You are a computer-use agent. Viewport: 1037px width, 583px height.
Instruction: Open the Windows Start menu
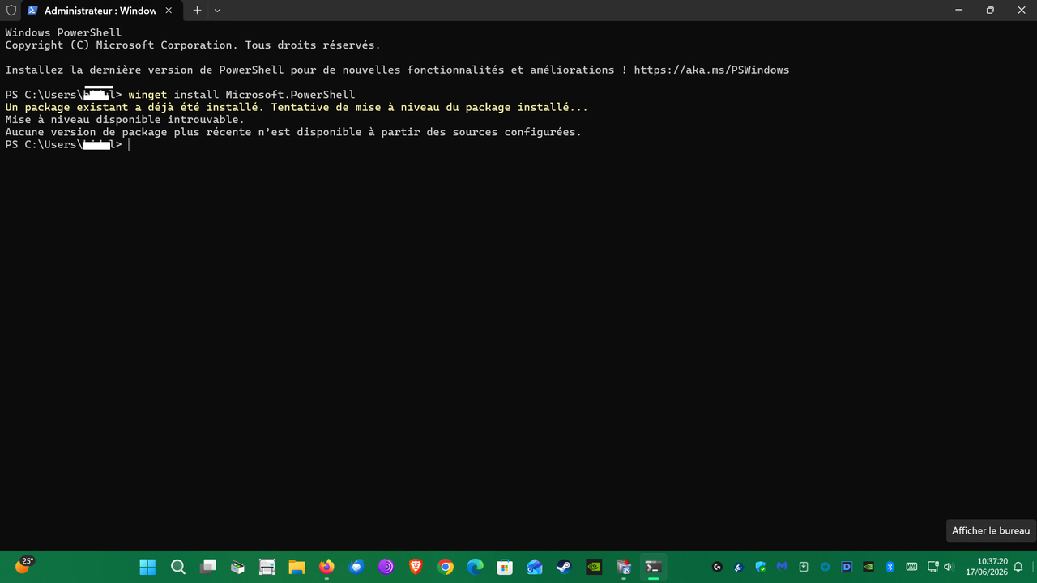pos(148,567)
